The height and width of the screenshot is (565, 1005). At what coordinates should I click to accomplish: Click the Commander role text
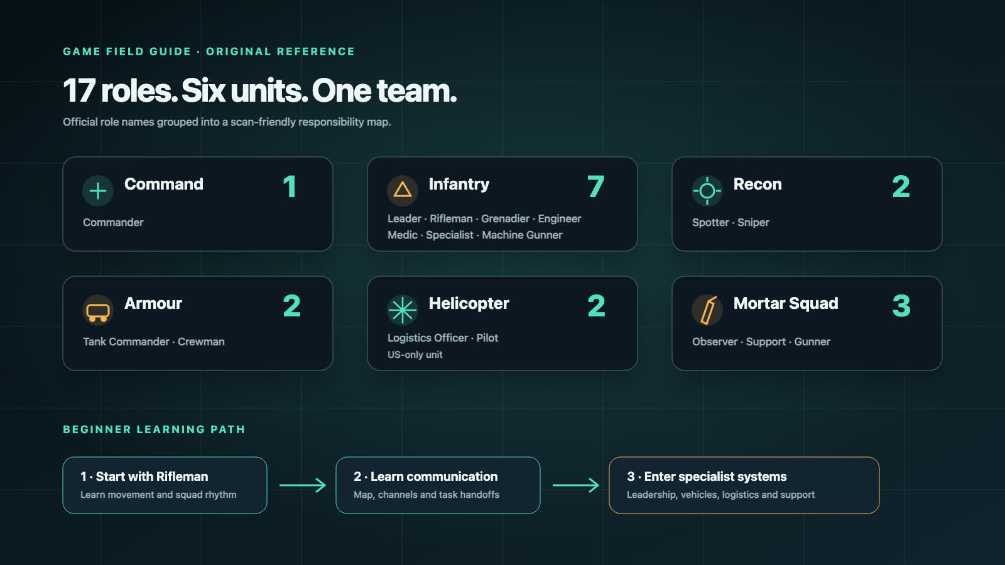(x=113, y=222)
